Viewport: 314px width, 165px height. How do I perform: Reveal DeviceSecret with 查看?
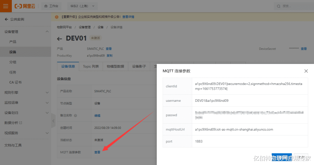pos(304,49)
